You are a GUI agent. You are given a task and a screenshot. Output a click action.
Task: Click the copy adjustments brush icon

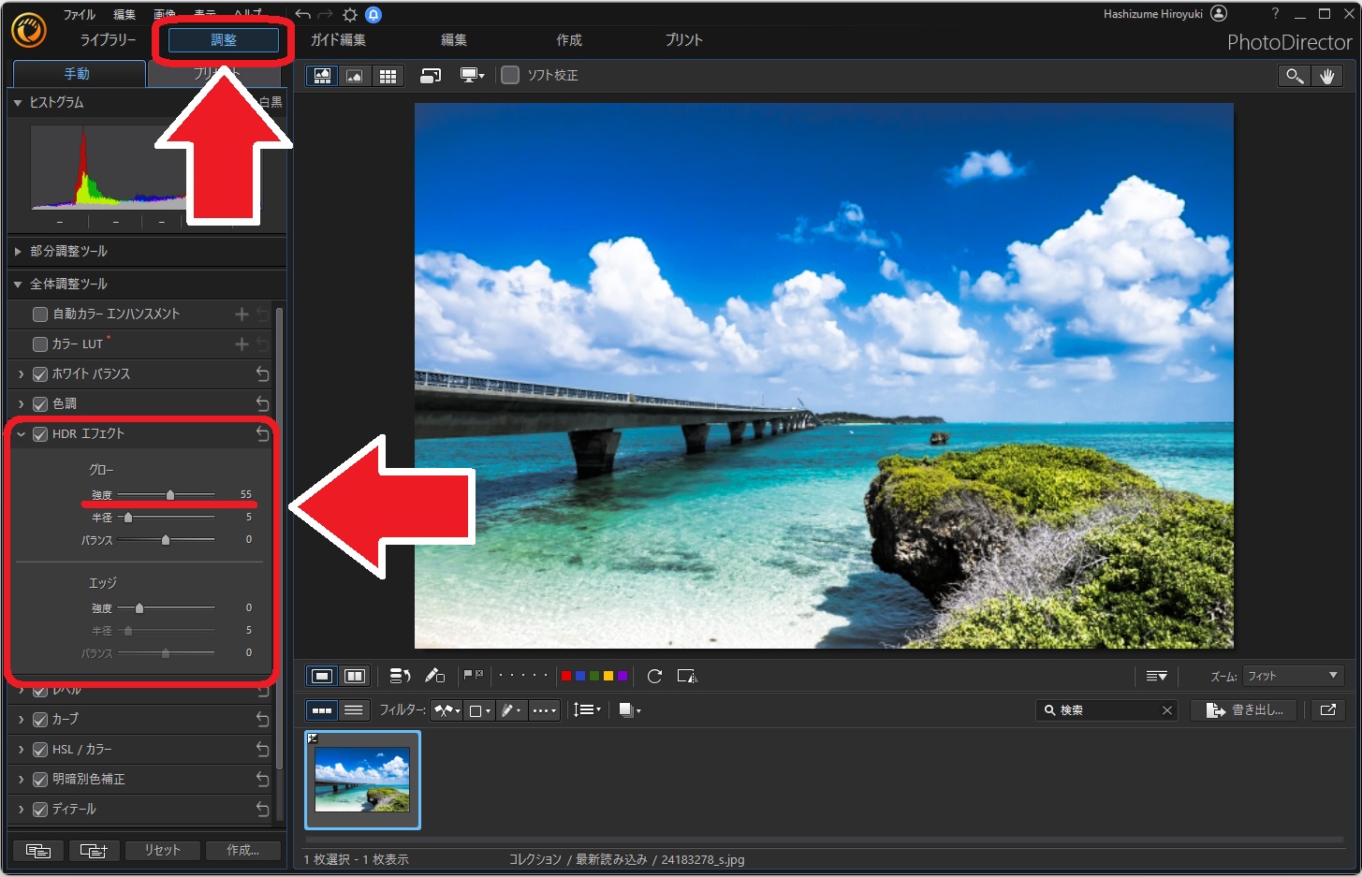tap(434, 676)
